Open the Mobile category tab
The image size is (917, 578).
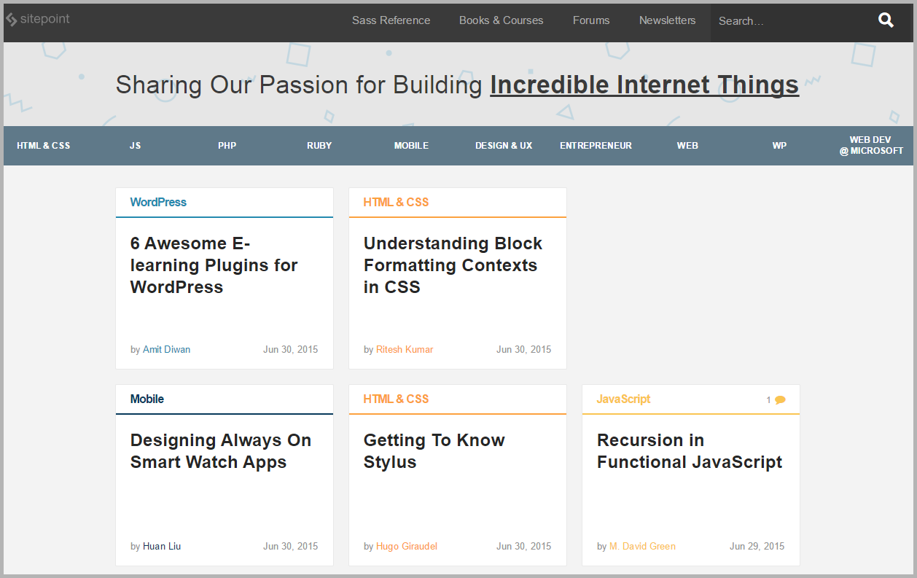411,146
